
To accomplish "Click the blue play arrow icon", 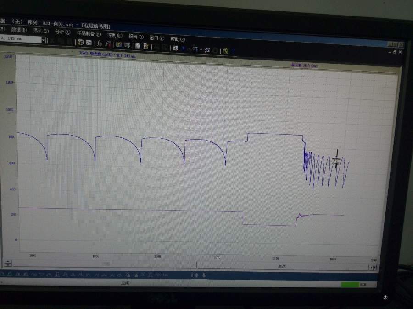I will (x=184, y=49).
